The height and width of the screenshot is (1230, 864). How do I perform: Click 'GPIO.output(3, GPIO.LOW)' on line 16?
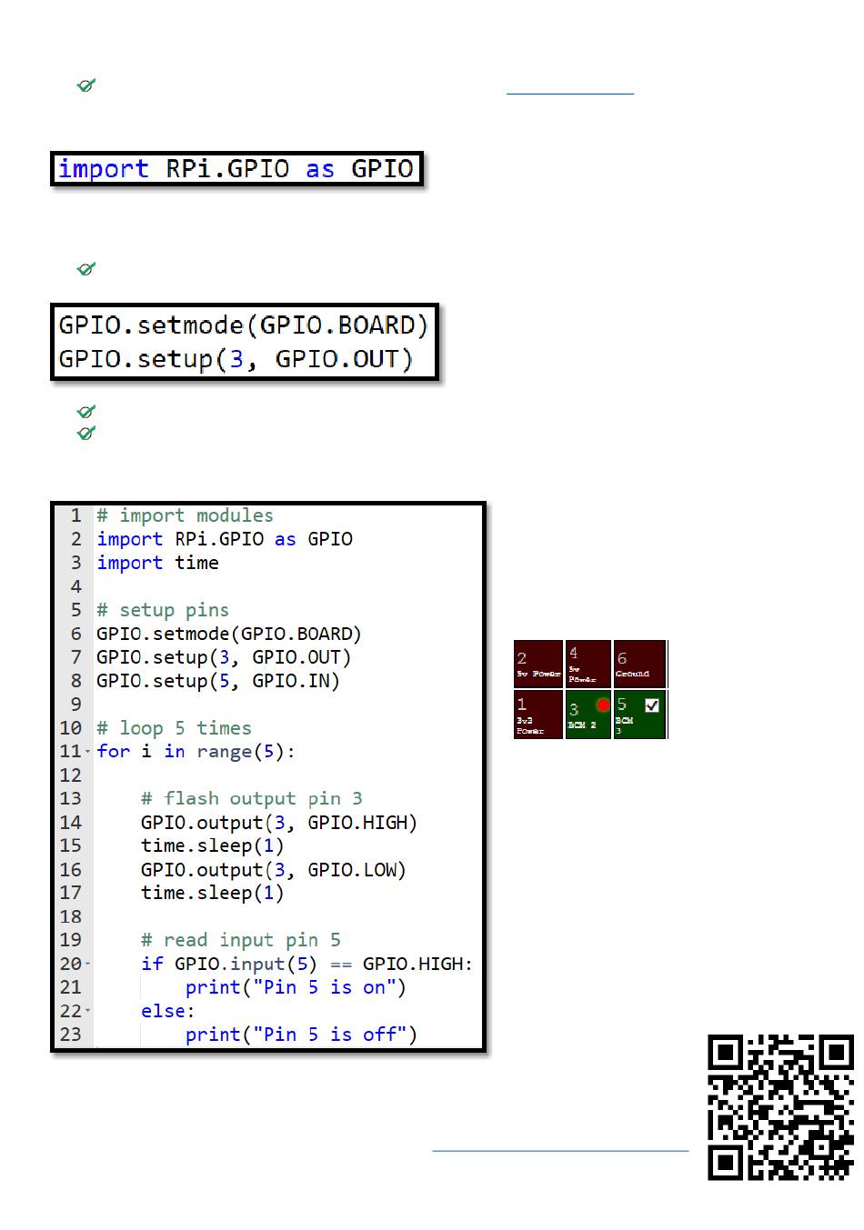[274, 870]
